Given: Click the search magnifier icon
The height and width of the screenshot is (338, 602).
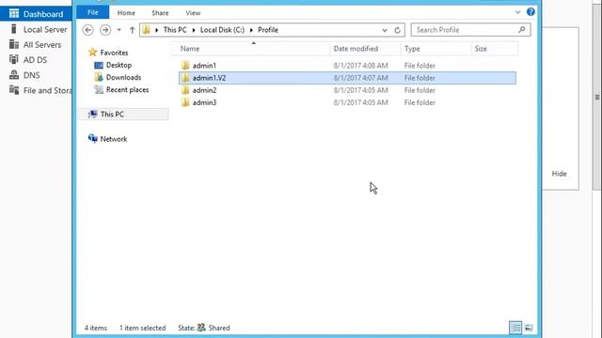Looking at the screenshot, I should click(x=521, y=29).
